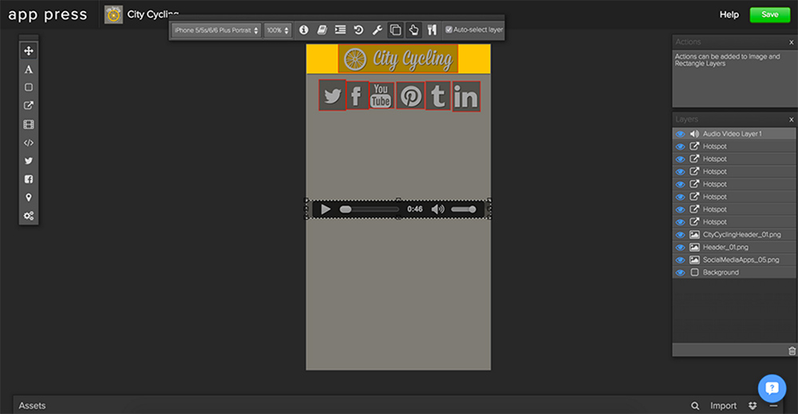Play the audio on the canvas
The image size is (798, 414).
326,209
